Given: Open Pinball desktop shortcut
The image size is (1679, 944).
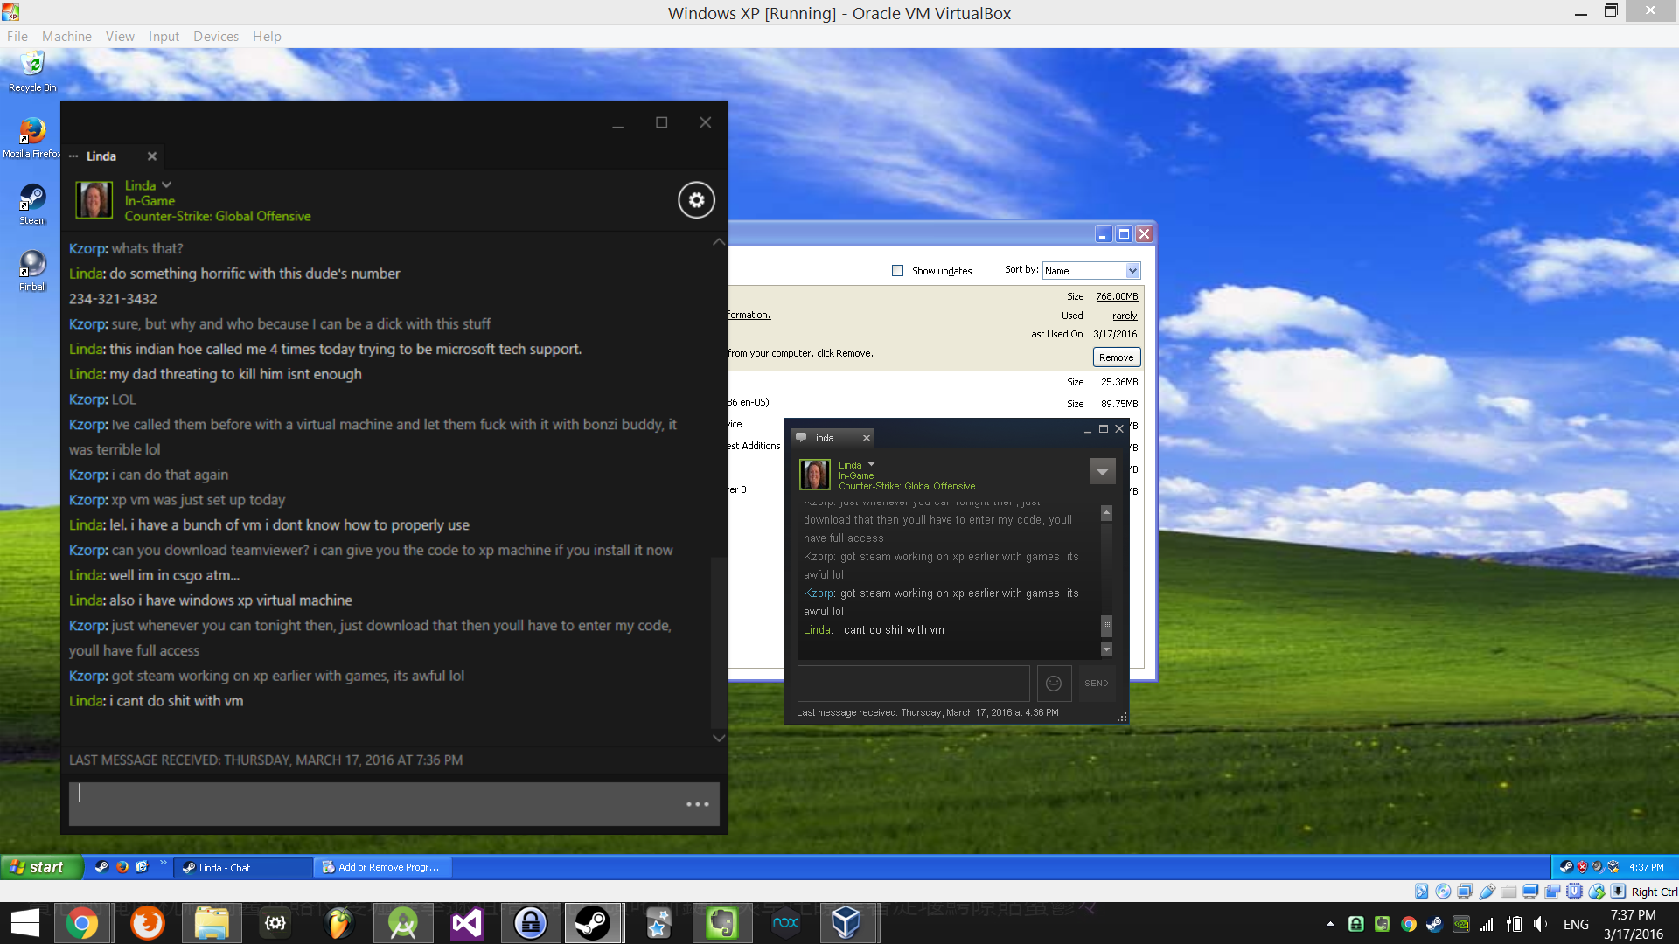Looking at the screenshot, I should [x=32, y=271].
